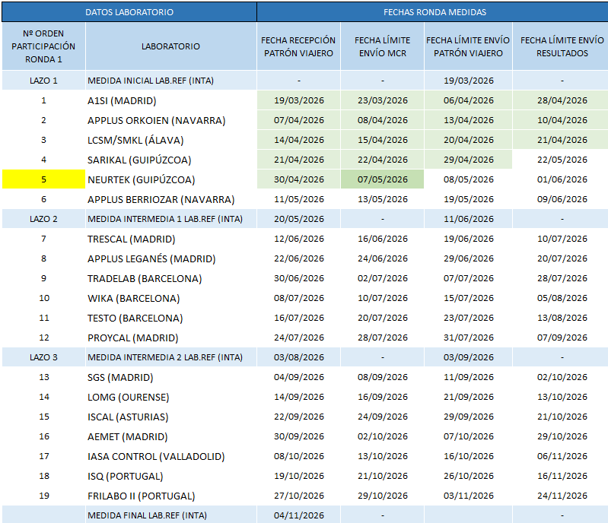Select the TRADELAB (BARCELONA) cell

(x=170, y=278)
